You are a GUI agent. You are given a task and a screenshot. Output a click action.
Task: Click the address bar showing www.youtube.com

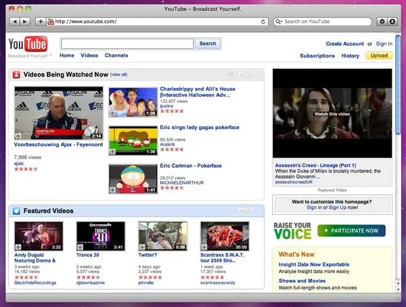point(157,22)
